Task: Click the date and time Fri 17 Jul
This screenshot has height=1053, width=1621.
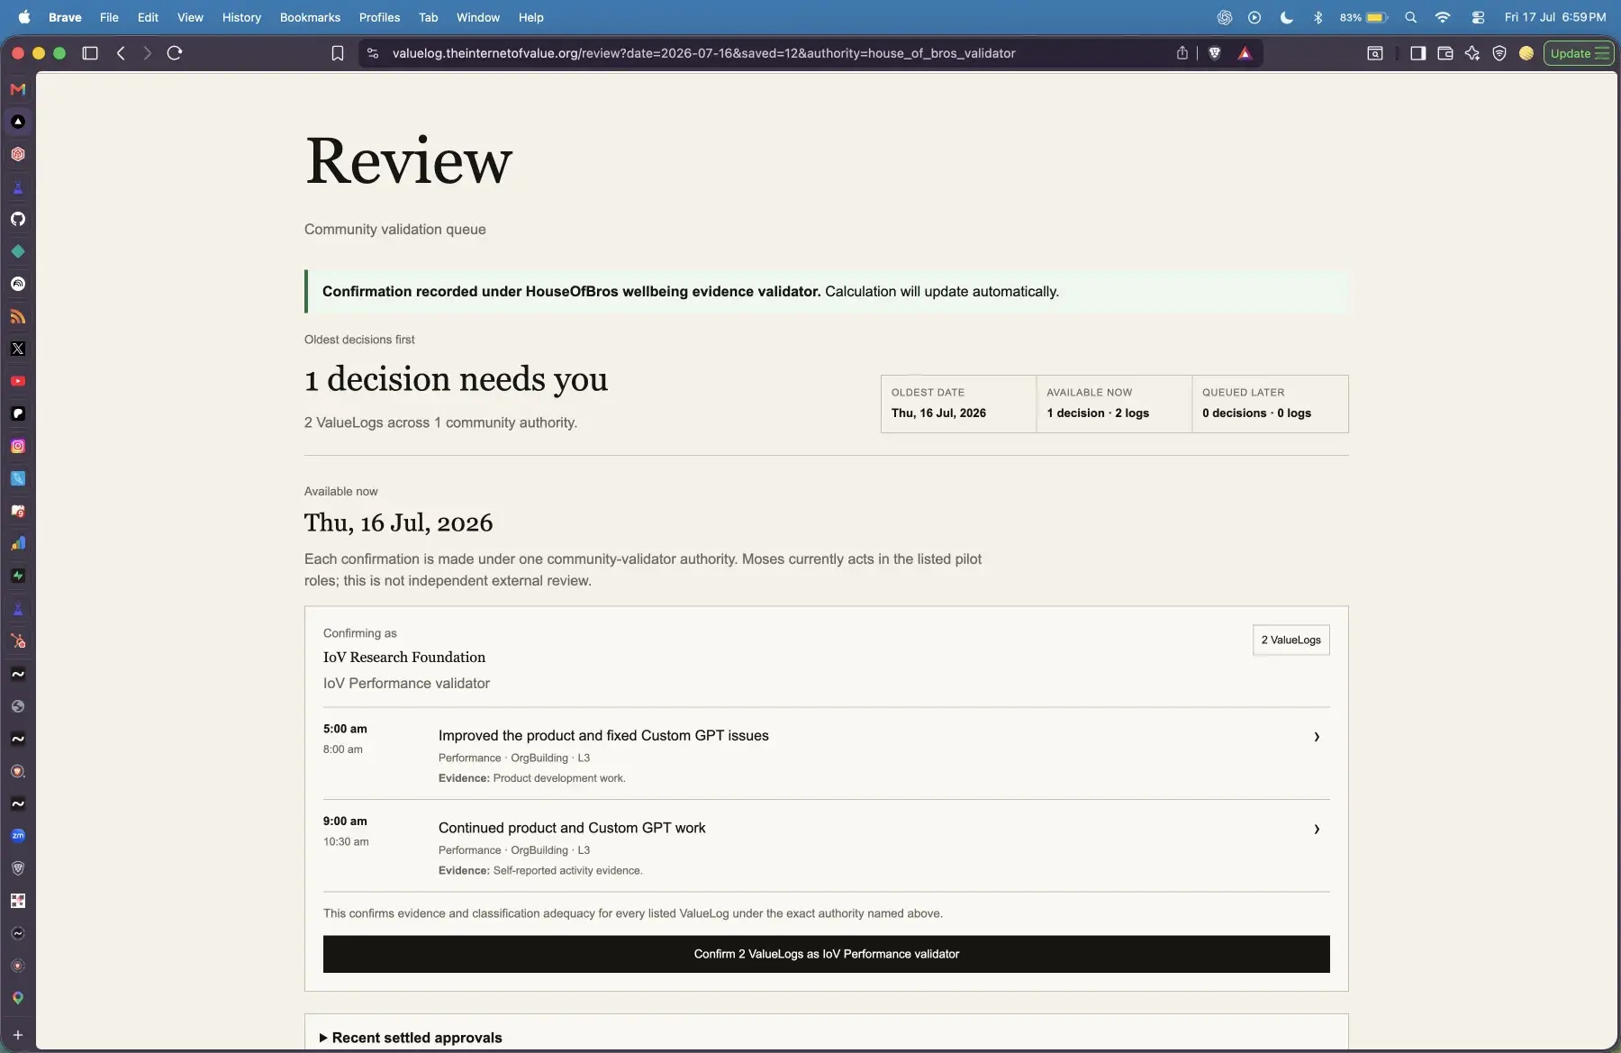Action: click(1555, 17)
